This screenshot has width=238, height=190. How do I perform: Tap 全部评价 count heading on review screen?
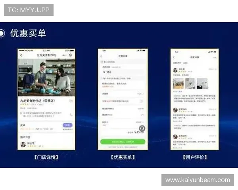180,63
